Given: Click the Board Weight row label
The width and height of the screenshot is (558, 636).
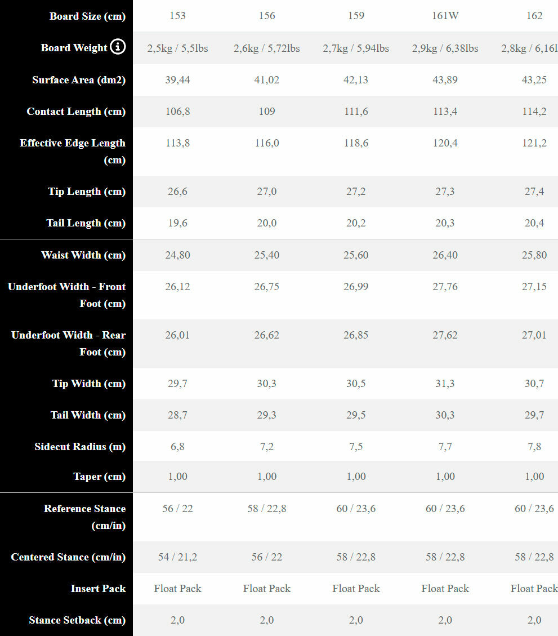Looking at the screenshot, I should tap(74, 48).
